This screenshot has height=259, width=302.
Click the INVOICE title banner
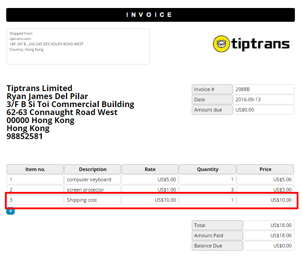coord(150,15)
